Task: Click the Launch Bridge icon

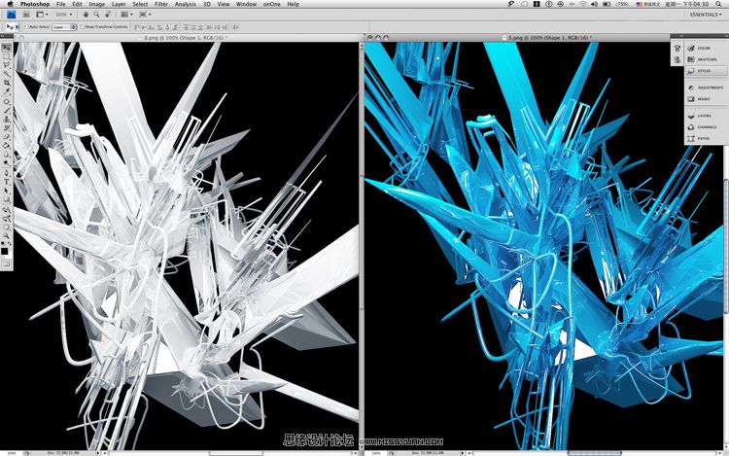Action: [26, 15]
